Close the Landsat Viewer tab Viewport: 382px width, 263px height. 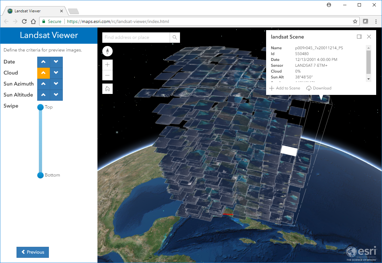point(62,11)
